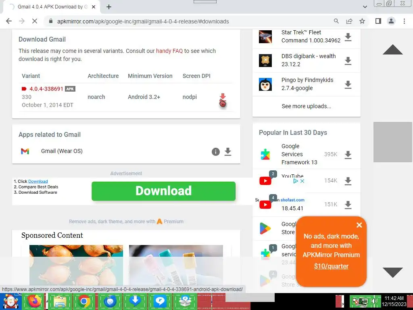Open Google Services Framework 13 page
This screenshot has height=310, width=413.
click(299, 154)
